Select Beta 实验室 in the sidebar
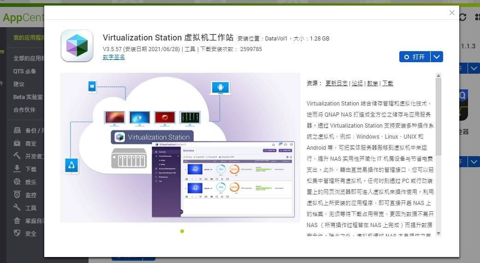The image size is (480, 263). (x=28, y=97)
